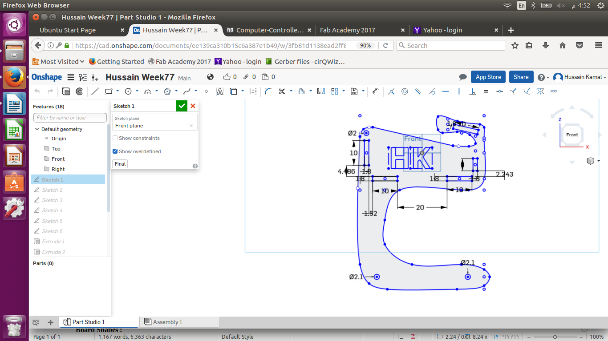Open Hussain Kamal account menu

[580, 77]
